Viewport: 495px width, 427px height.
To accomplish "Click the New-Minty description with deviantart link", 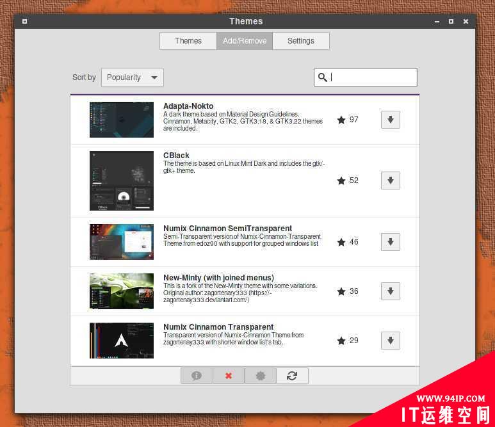I will pyautogui.click(x=240, y=293).
